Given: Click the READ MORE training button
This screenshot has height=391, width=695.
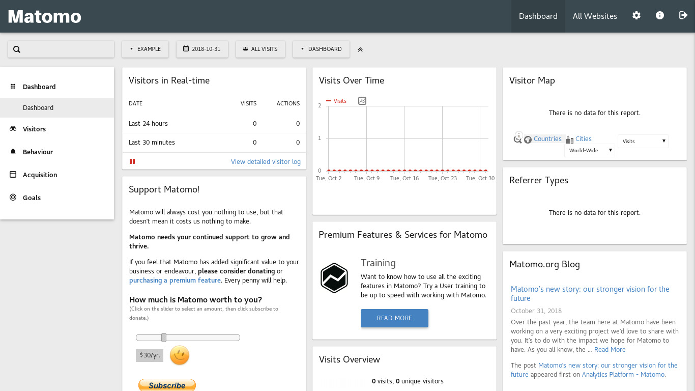Looking at the screenshot, I should [394, 318].
